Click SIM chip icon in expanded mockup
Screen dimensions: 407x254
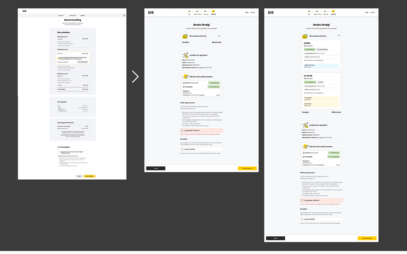305,36
